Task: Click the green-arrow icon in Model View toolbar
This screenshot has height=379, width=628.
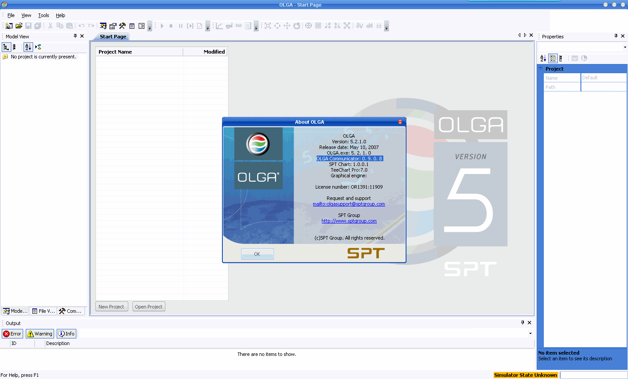Action: pyautogui.click(x=38, y=47)
